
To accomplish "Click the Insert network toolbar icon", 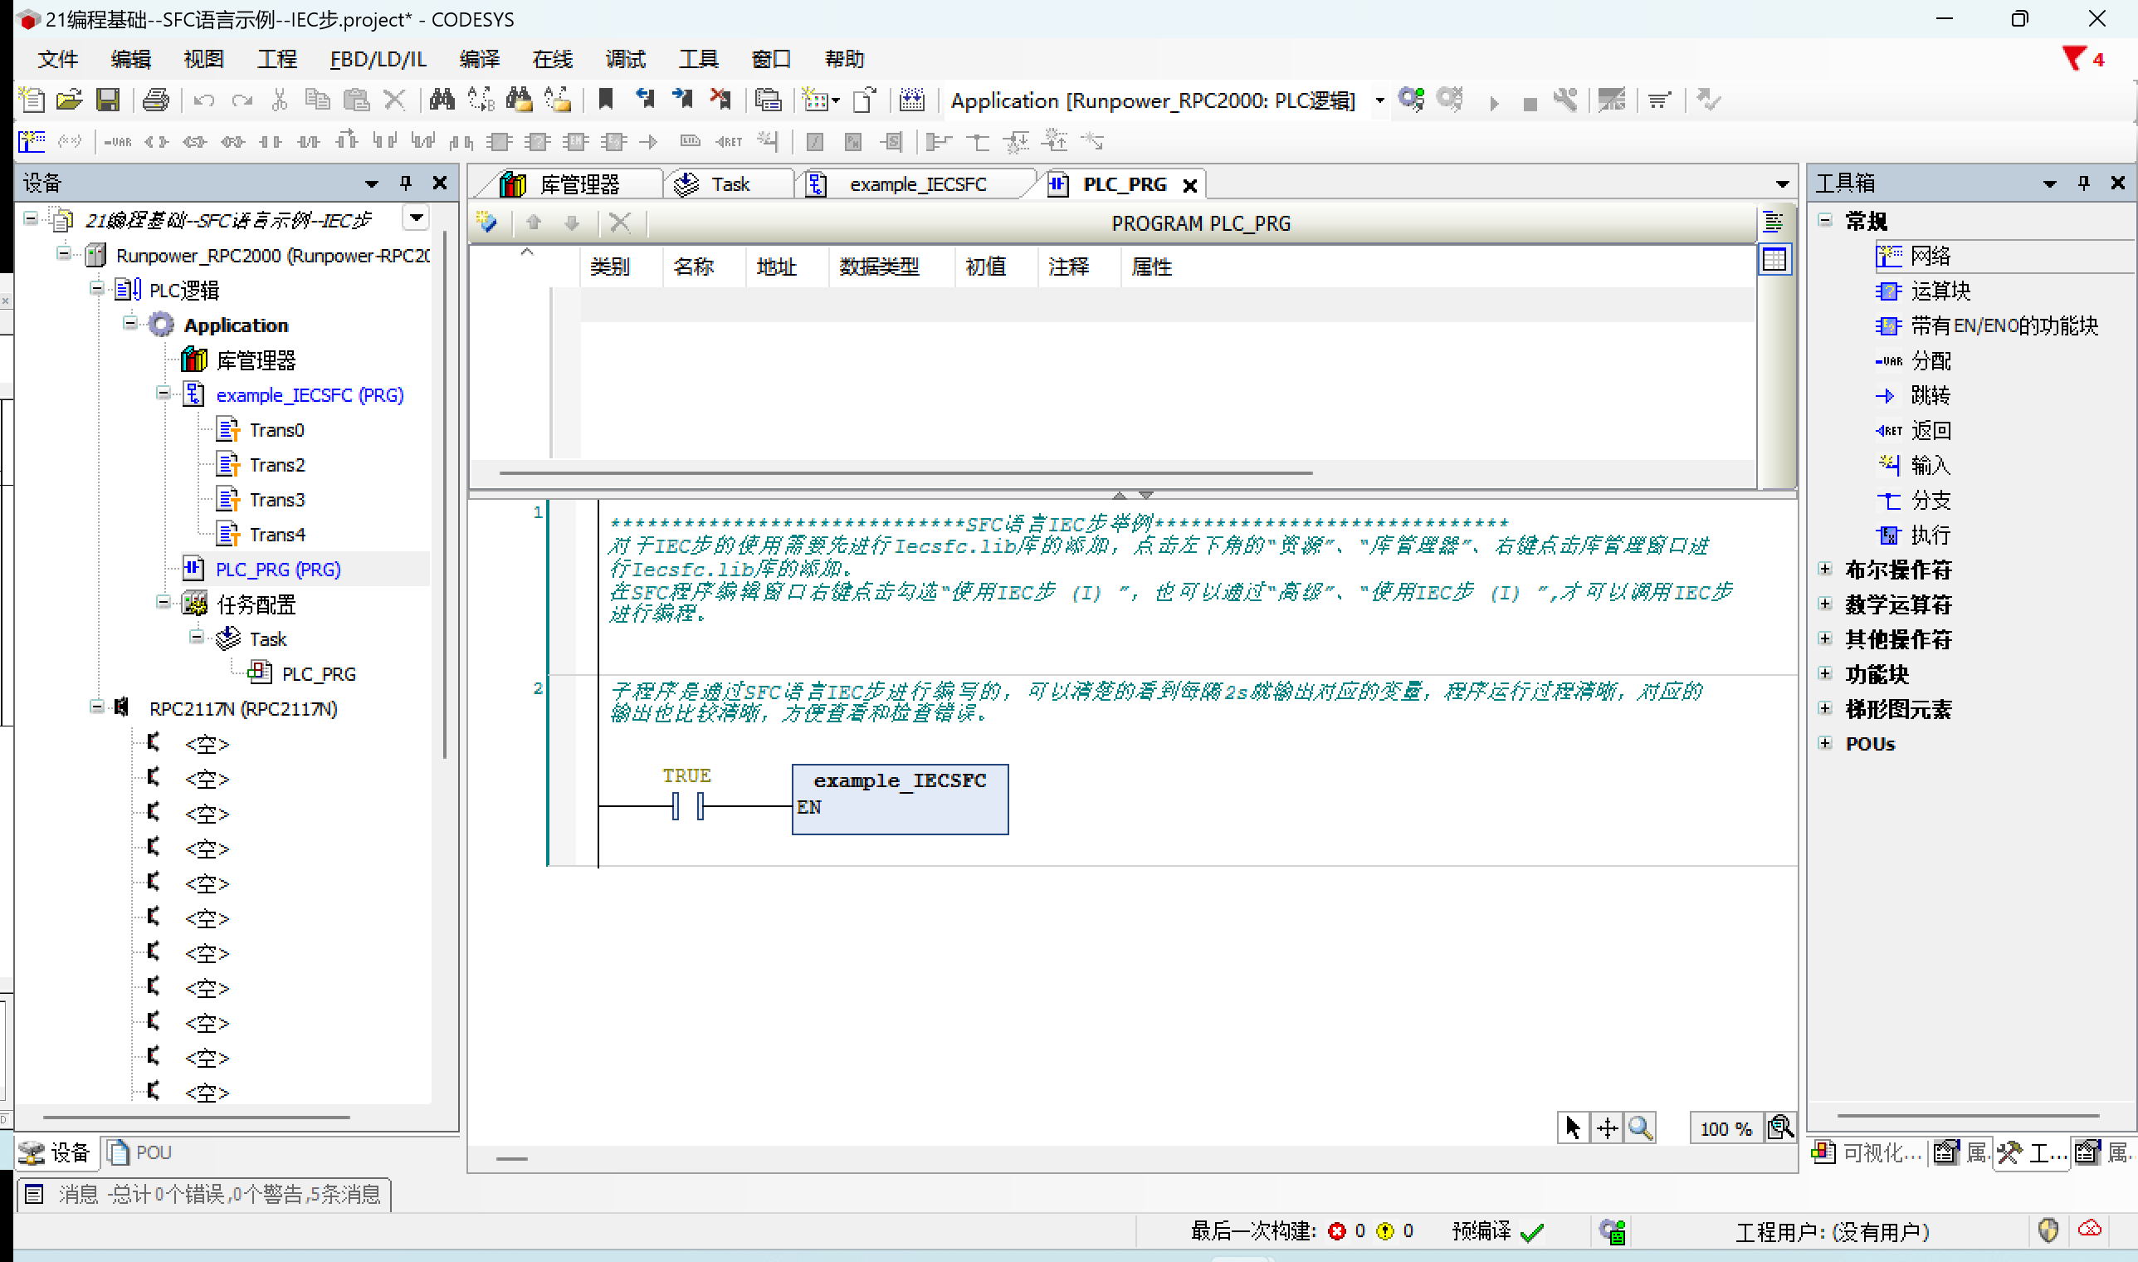I will [32, 141].
